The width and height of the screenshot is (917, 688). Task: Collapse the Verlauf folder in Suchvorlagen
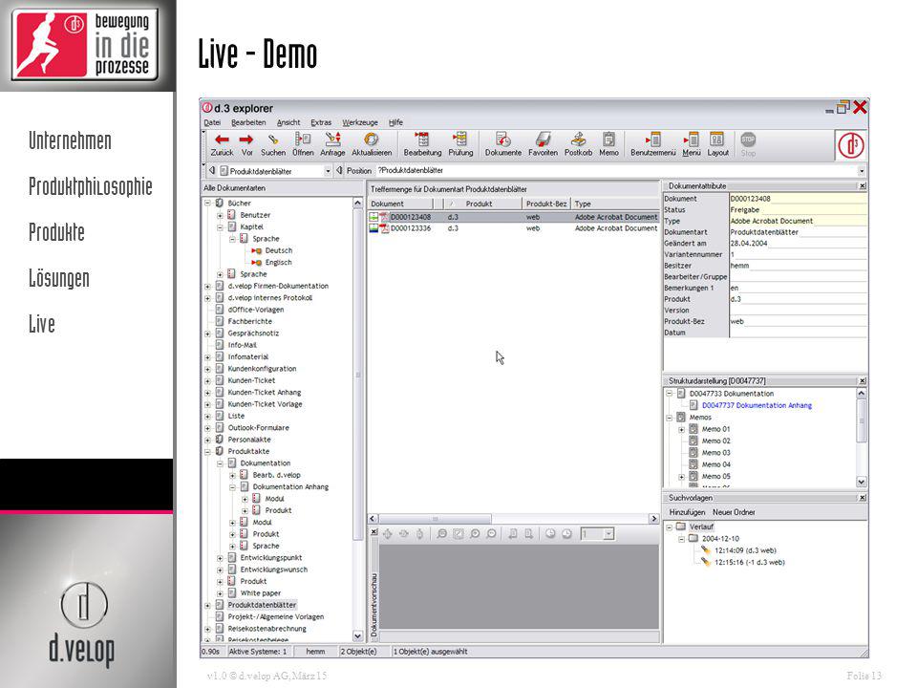(x=669, y=527)
